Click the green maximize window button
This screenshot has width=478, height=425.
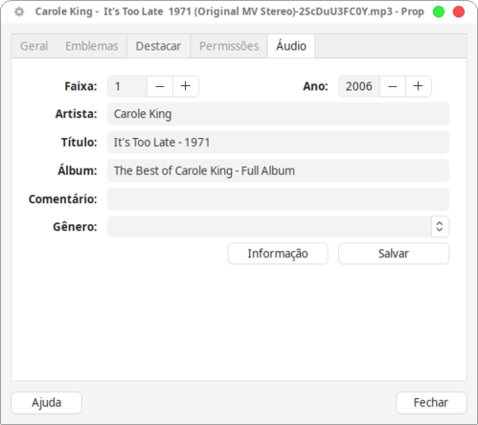(x=439, y=11)
